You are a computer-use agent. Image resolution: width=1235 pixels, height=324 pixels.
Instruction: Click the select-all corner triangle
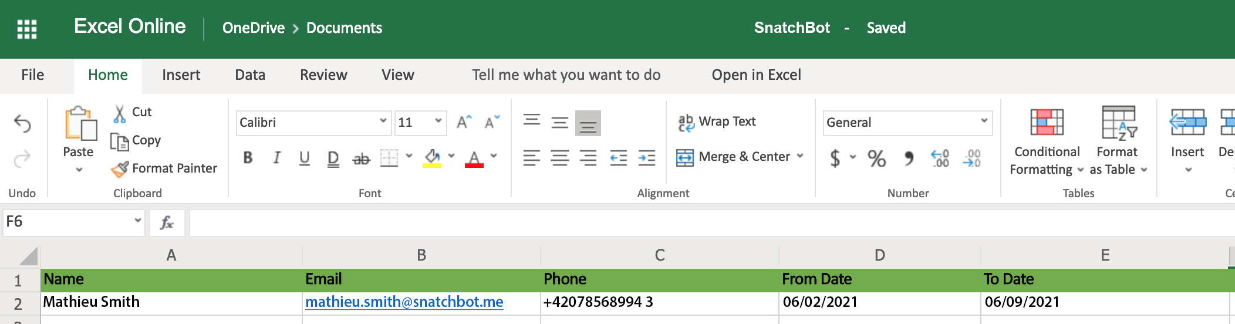pos(28,256)
